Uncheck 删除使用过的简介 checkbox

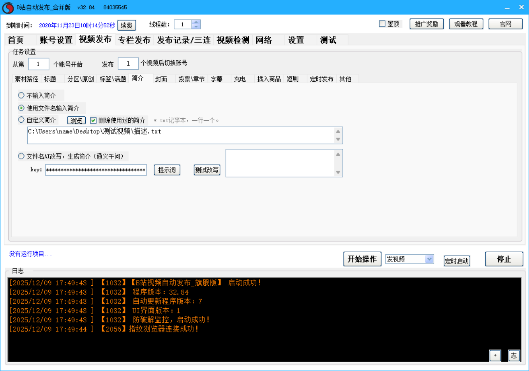[x=93, y=120]
